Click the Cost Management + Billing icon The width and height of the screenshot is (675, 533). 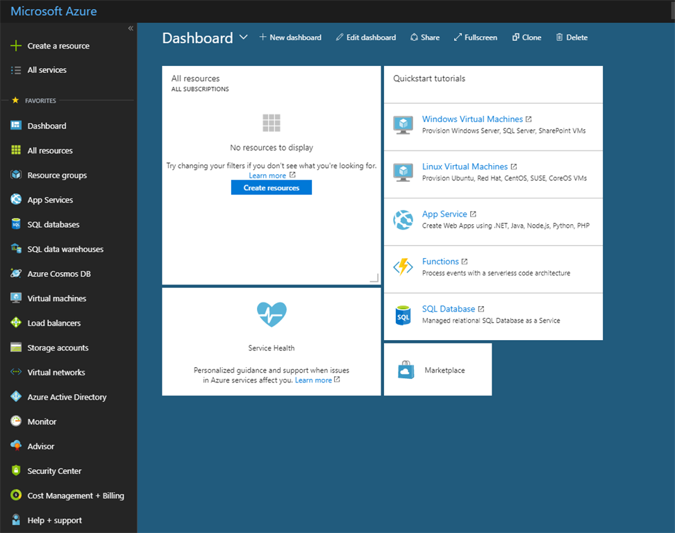click(x=16, y=495)
